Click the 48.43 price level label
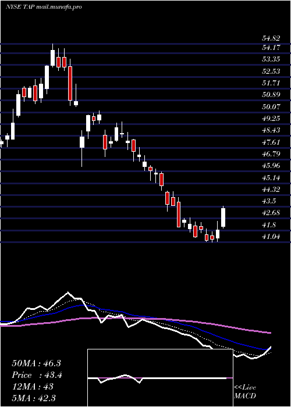The height and width of the screenshot is (407, 291). pyautogui.click(x=271, y=130)
